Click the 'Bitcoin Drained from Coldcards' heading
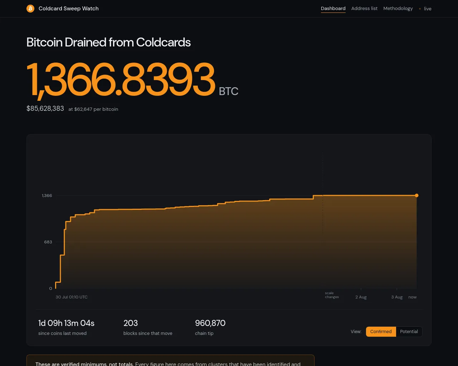This screenshot has height=366, width=458. 108,42
